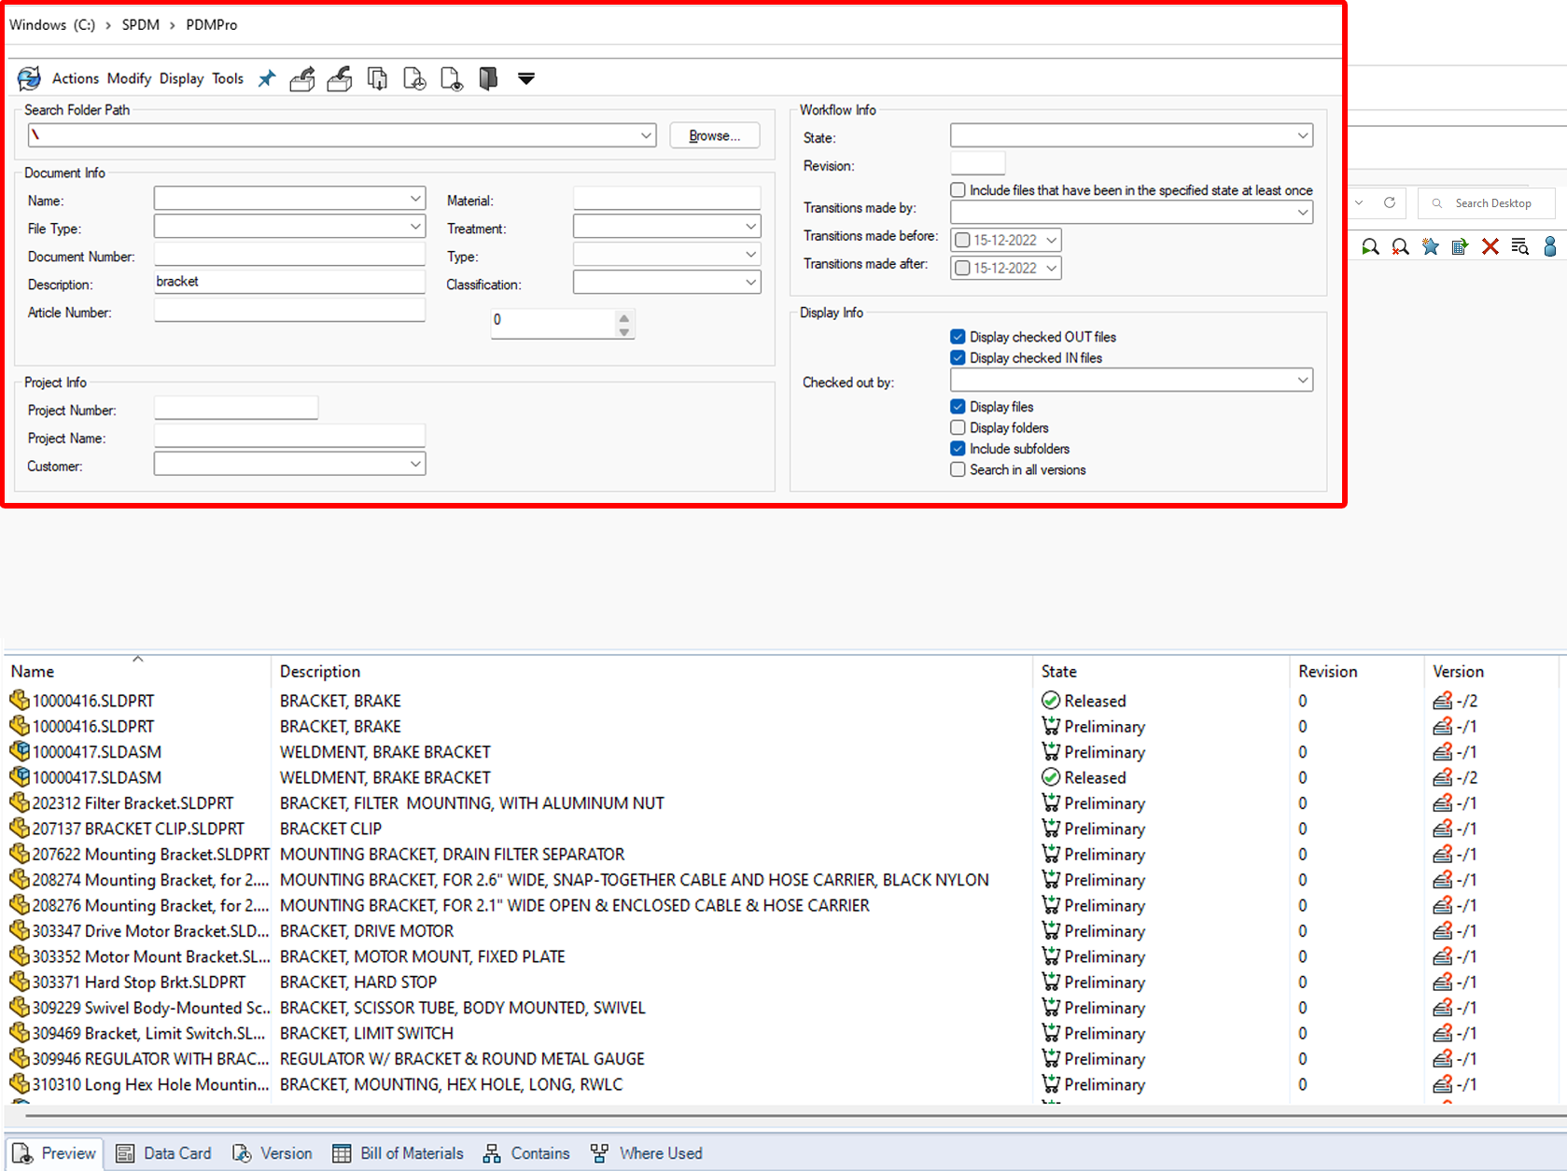Viewport: 1567px width, 1171px height.
Task: Uncheck Display files checkbox
Action: tap(958, 407)
